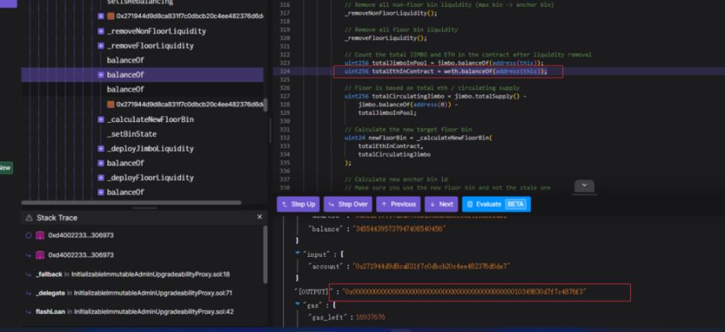725x332 pixels.
Task: Expand the _deployFloorLiquidity plus icon
Action: 101,178
